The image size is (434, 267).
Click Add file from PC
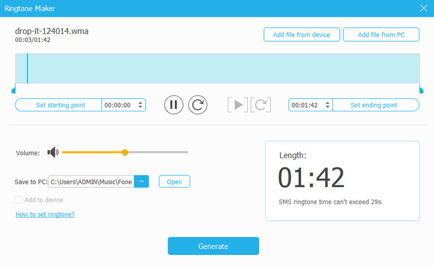coord(381,35)
